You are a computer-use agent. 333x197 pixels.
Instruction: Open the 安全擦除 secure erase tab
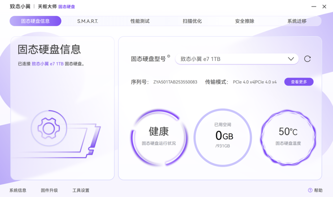tap(244, 21)
